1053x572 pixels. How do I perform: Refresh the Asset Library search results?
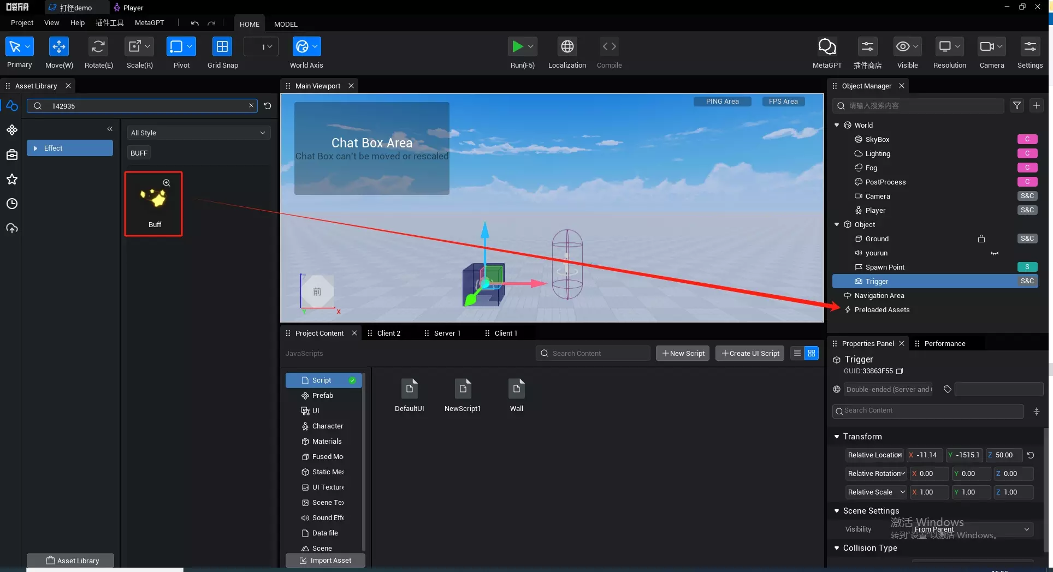pos(268,106)
